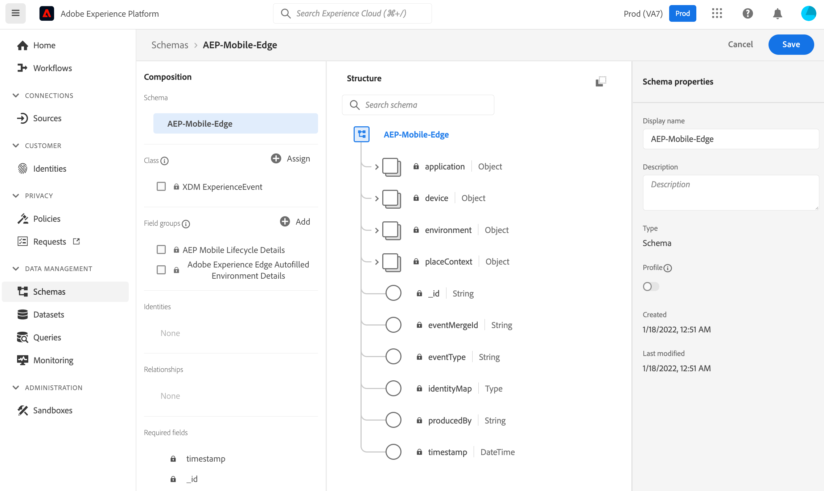Viewport: 824px width, 491px height.
Task: Collapse the CONNECTIONS section
Action: (16, 95)
